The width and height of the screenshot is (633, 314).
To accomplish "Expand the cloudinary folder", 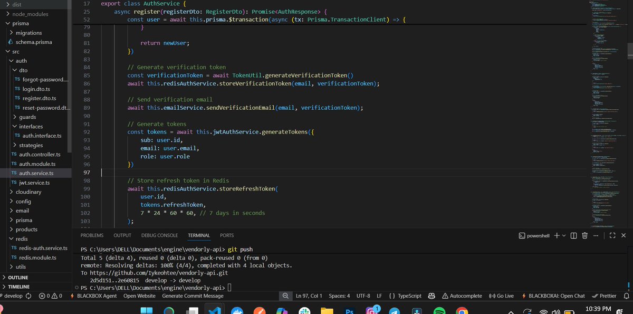I will [36, 192].
